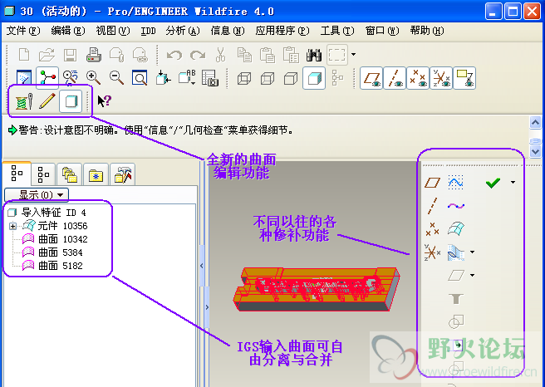Toggle datum axes visibility
This screenshot has width=545, height=387.
coord(395,78)
